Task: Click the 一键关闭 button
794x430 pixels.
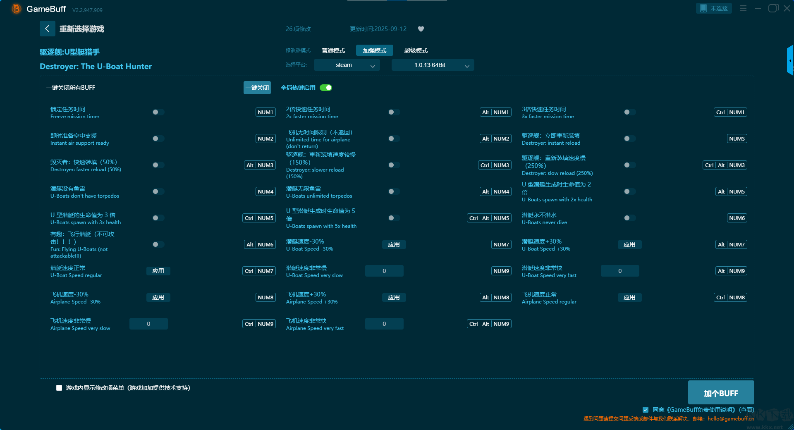Action: click(257, 88)
